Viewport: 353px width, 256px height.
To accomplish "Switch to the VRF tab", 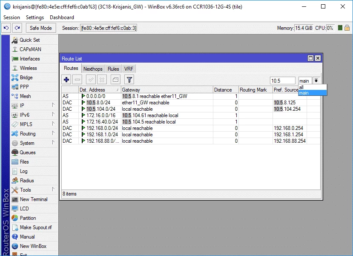I will (x=129, y=69).
